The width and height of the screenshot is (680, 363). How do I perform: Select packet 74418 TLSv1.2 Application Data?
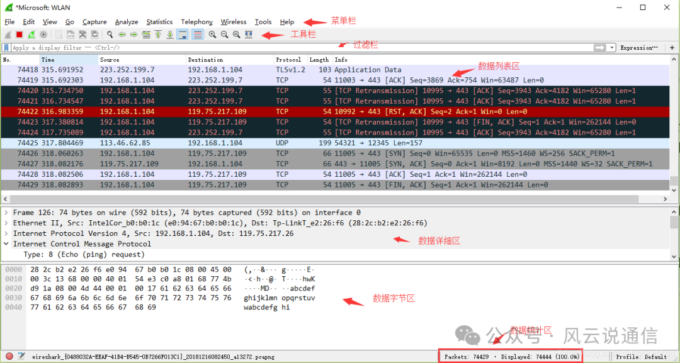[x=335, y=70]
